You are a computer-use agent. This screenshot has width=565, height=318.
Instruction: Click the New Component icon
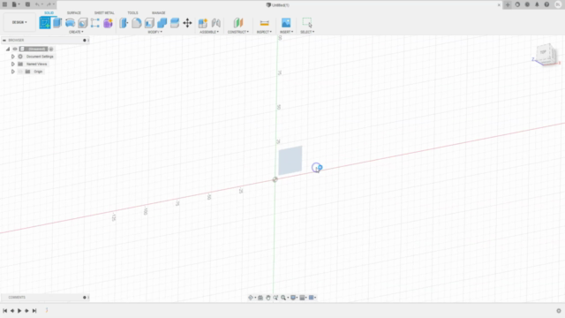pos(203,23)
